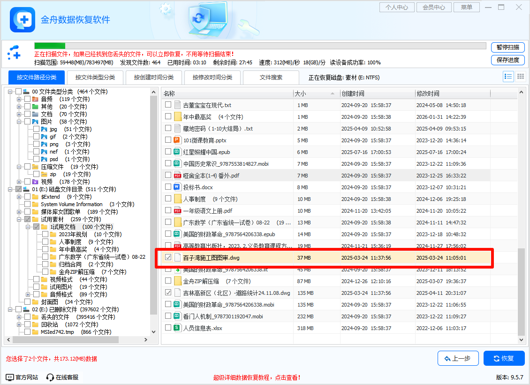Image resolution: width=530 pixels, height=385 pixels.
Task: Click the 官方网站 monitor icon
Action: [x=10, y=377]
